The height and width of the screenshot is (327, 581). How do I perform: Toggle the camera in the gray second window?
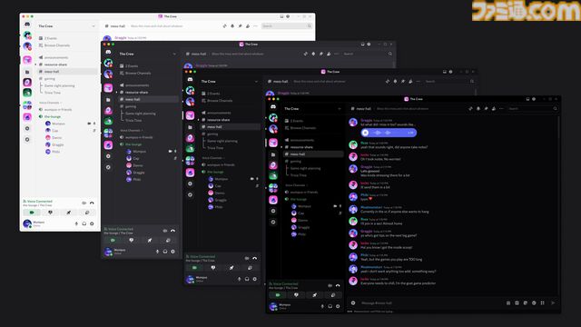(x=113, y=240)
